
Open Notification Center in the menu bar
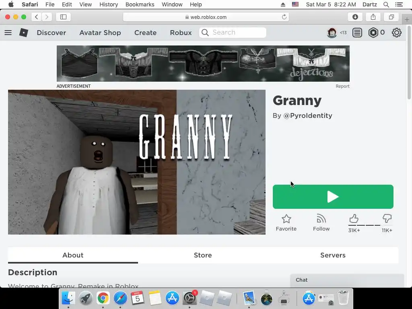pos(399,4)
